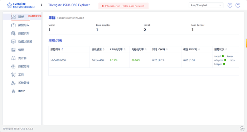Click the error icon in alert banner

(x=102, y=6)
